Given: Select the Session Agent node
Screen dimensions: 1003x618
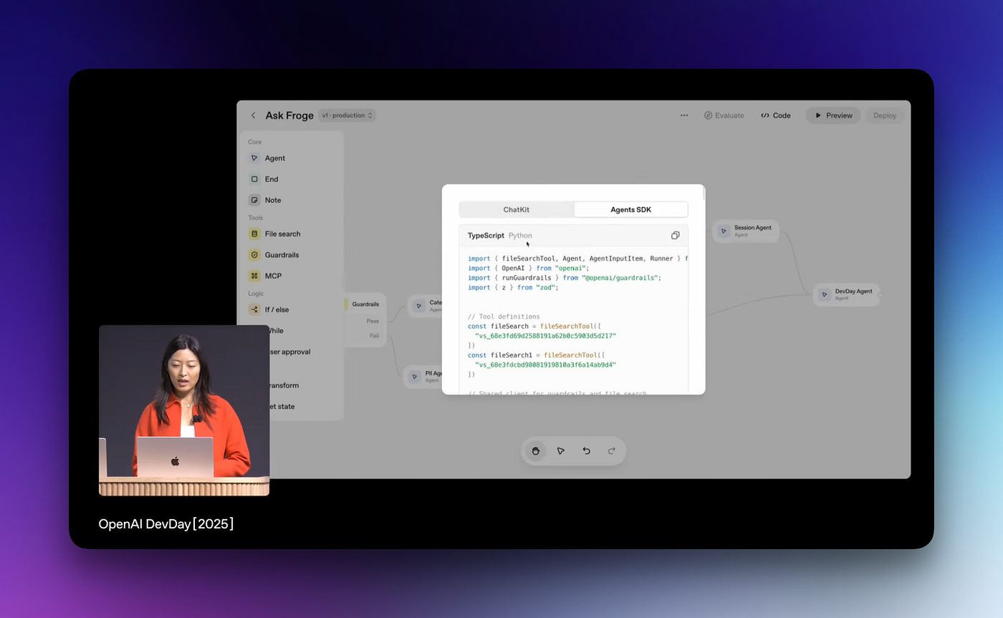Looking at the screenshot, I should coord(746,231).
